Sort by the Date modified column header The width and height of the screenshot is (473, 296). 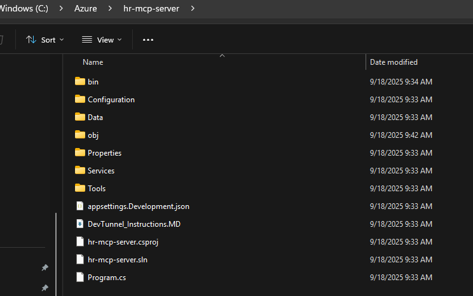coord(394,62)
